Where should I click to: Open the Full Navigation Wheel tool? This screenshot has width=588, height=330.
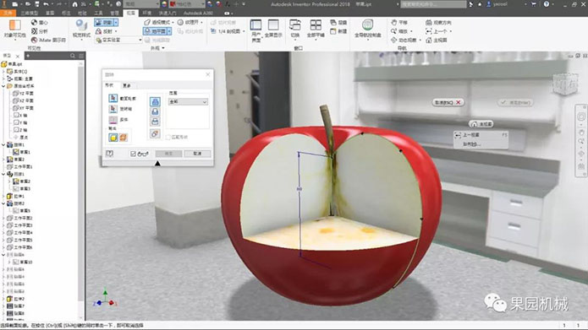367,25
